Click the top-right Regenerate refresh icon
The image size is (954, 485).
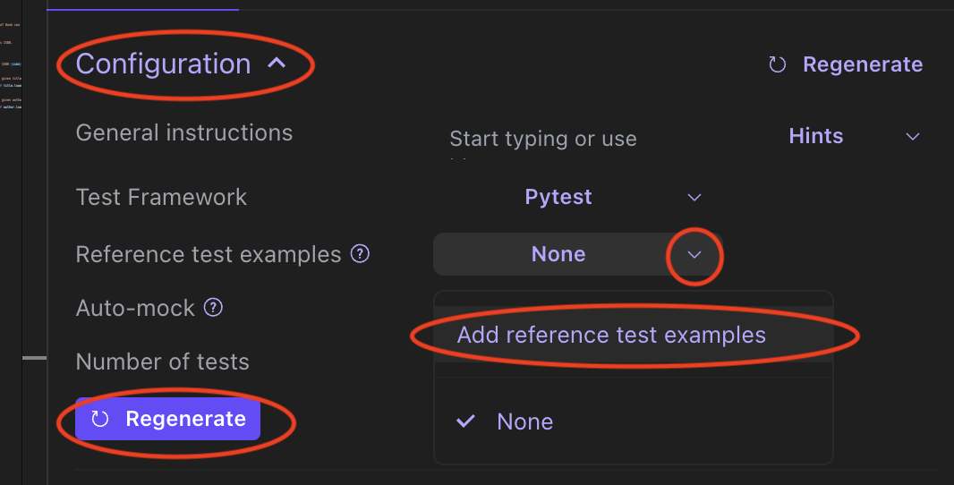[777, 64]
